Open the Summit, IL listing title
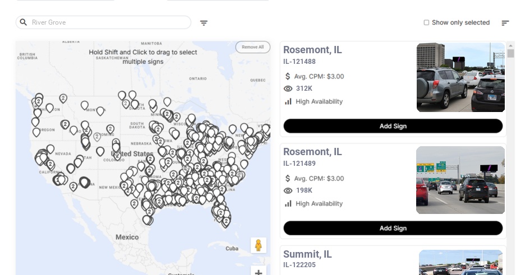The width and height of the screenshot is (516, 275). 307,254
